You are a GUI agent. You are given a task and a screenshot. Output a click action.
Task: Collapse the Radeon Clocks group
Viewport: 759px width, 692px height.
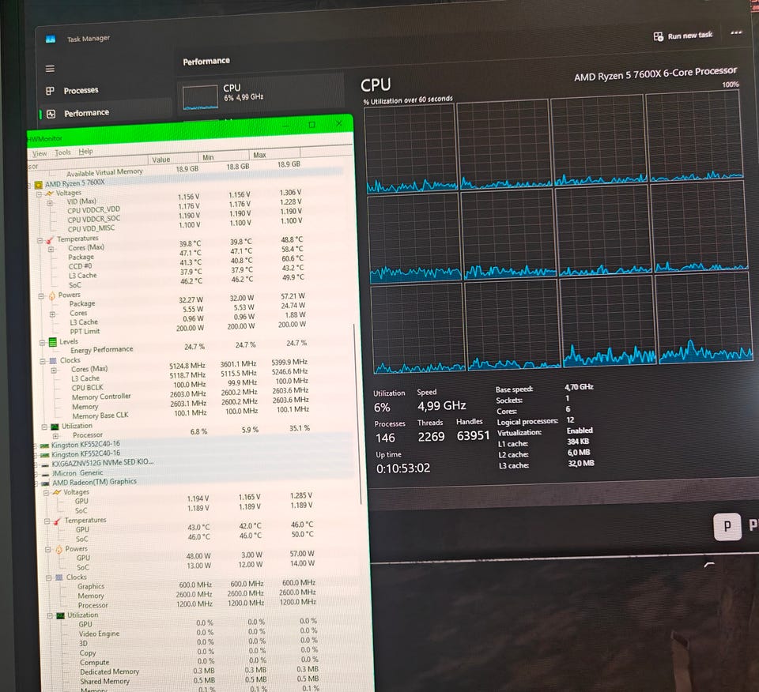[x=49, y=578]
